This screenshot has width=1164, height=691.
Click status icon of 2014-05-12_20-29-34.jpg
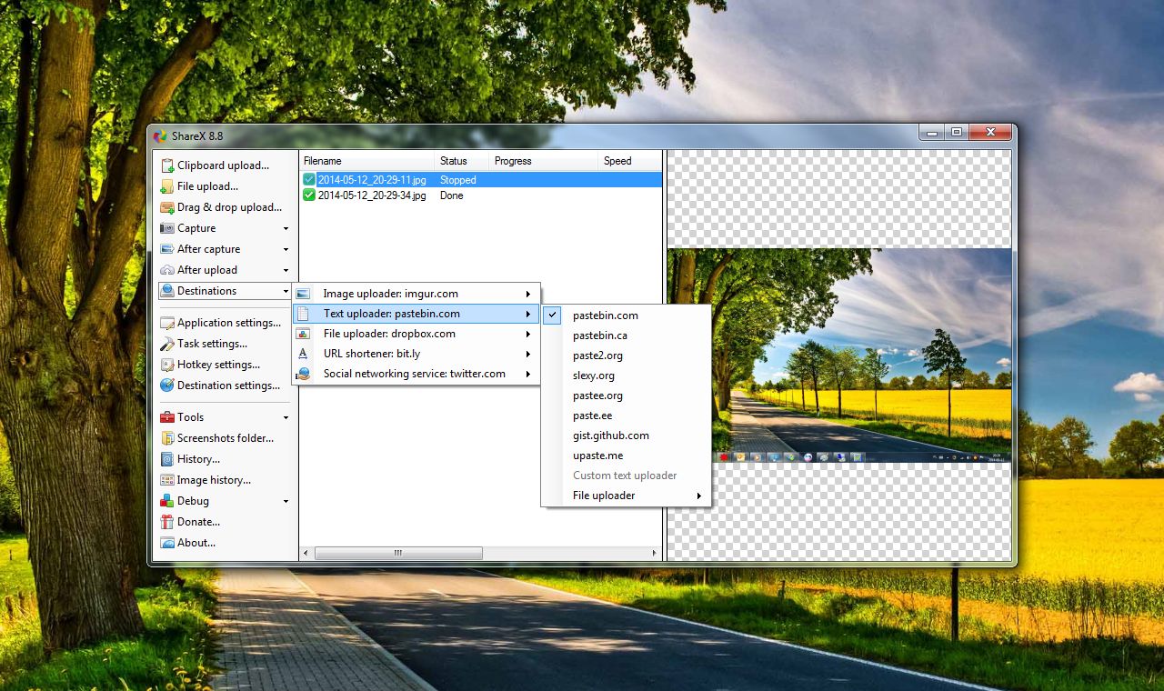(309, 195)
